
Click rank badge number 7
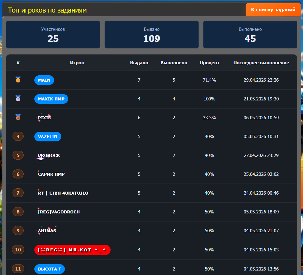(18, 193)
